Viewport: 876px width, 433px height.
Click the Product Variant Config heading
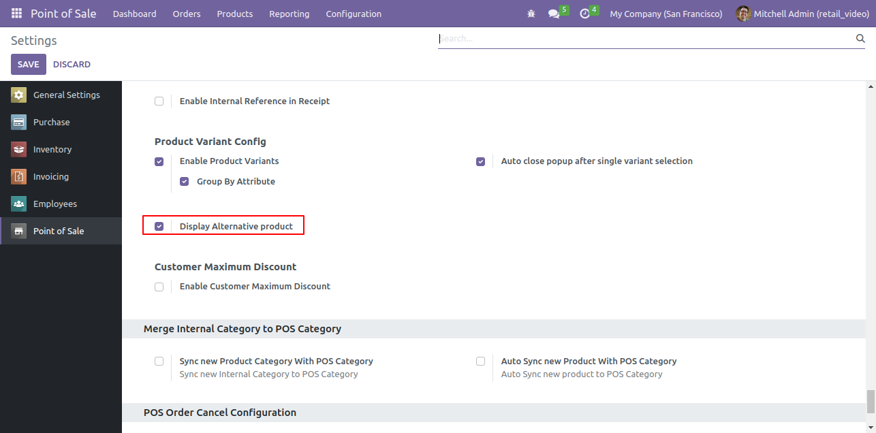210,142
